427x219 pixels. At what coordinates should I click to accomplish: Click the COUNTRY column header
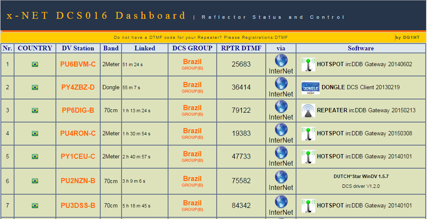coord(35,48)
